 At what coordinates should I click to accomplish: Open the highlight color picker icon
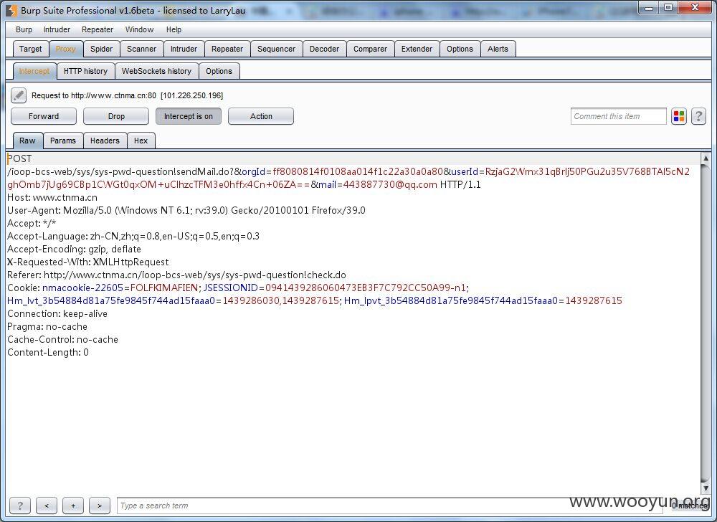(679, 116)
